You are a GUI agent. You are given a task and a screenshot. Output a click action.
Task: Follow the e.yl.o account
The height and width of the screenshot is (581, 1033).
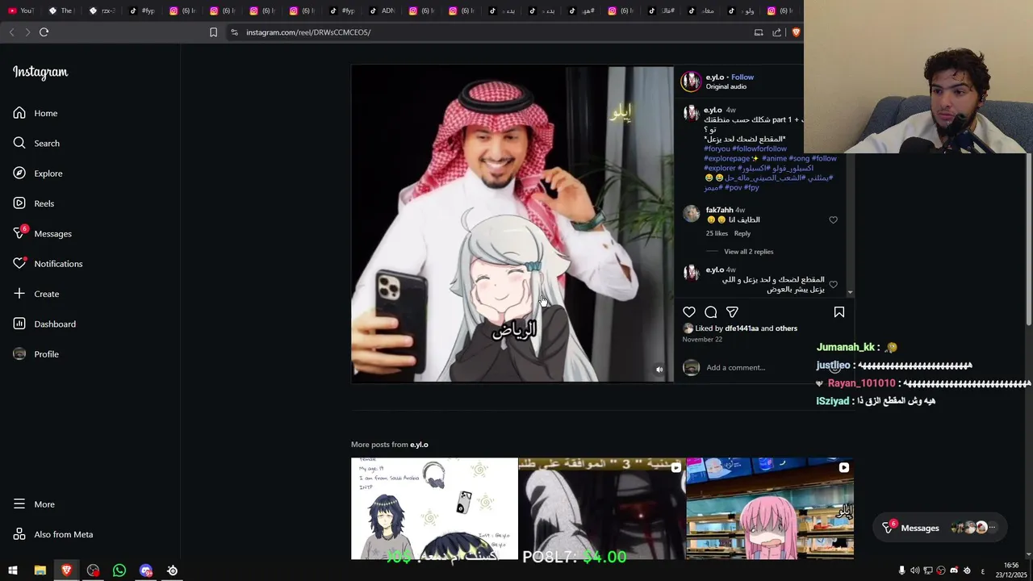pos(742,77)
